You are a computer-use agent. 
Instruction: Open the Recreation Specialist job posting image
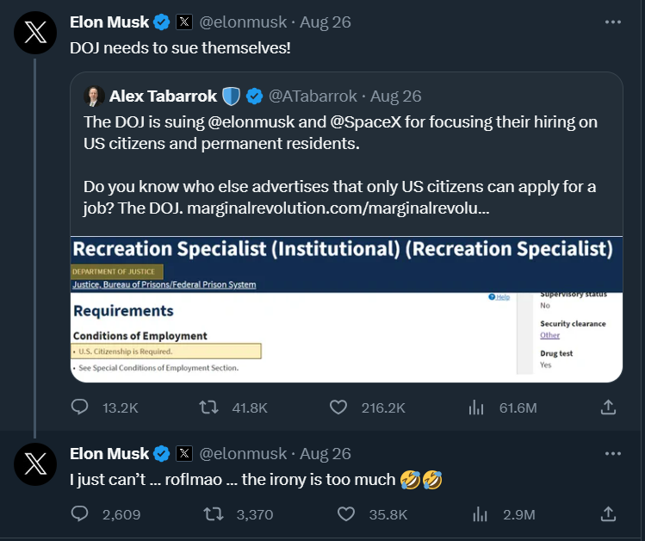click(346, 309)
